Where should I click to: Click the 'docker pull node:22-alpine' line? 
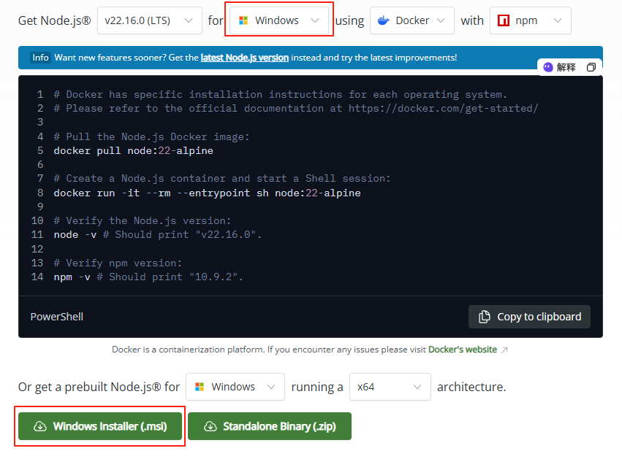(133, 150)
